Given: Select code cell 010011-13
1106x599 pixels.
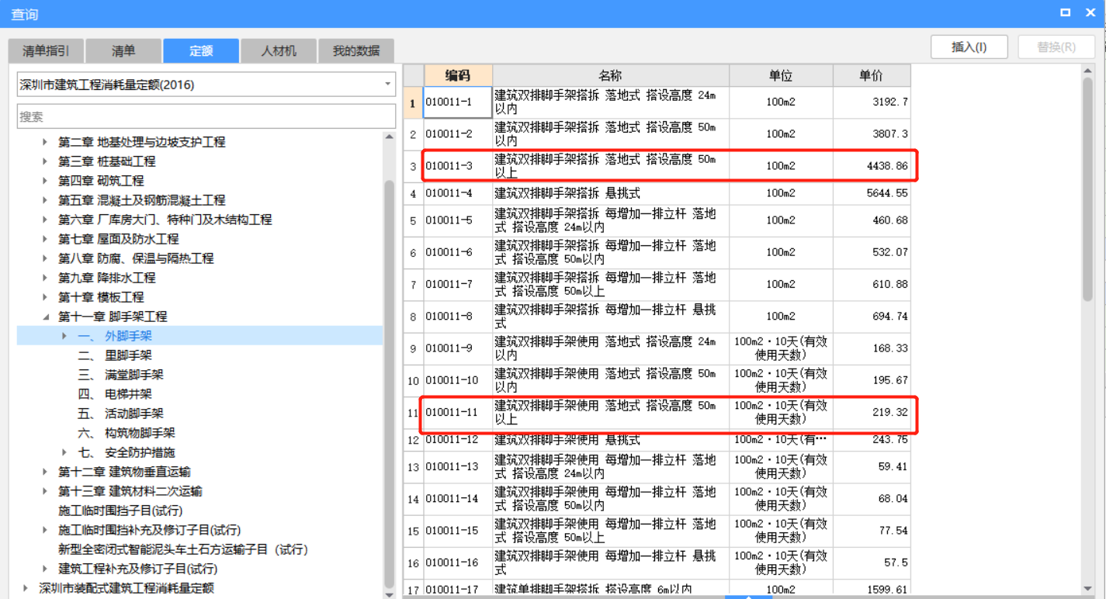Looking at the screenshot, I should [458, 466].
